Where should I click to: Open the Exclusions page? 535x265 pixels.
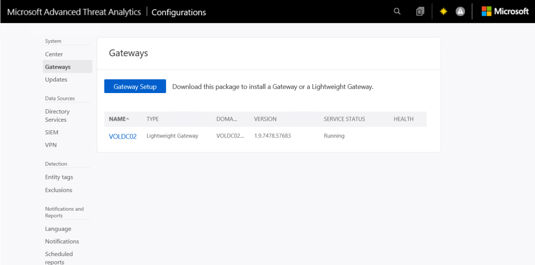(59, 190)
